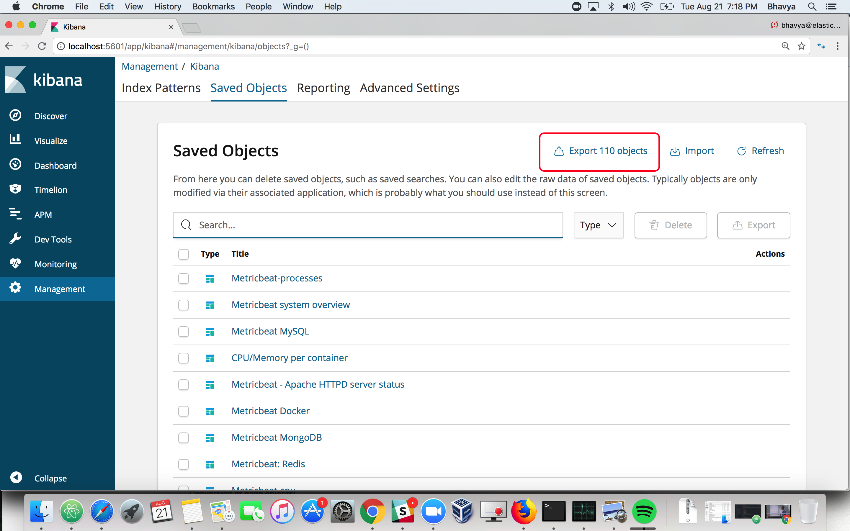Launch Spotify from the Dock

pyautogui.click(x=644, y=512)
